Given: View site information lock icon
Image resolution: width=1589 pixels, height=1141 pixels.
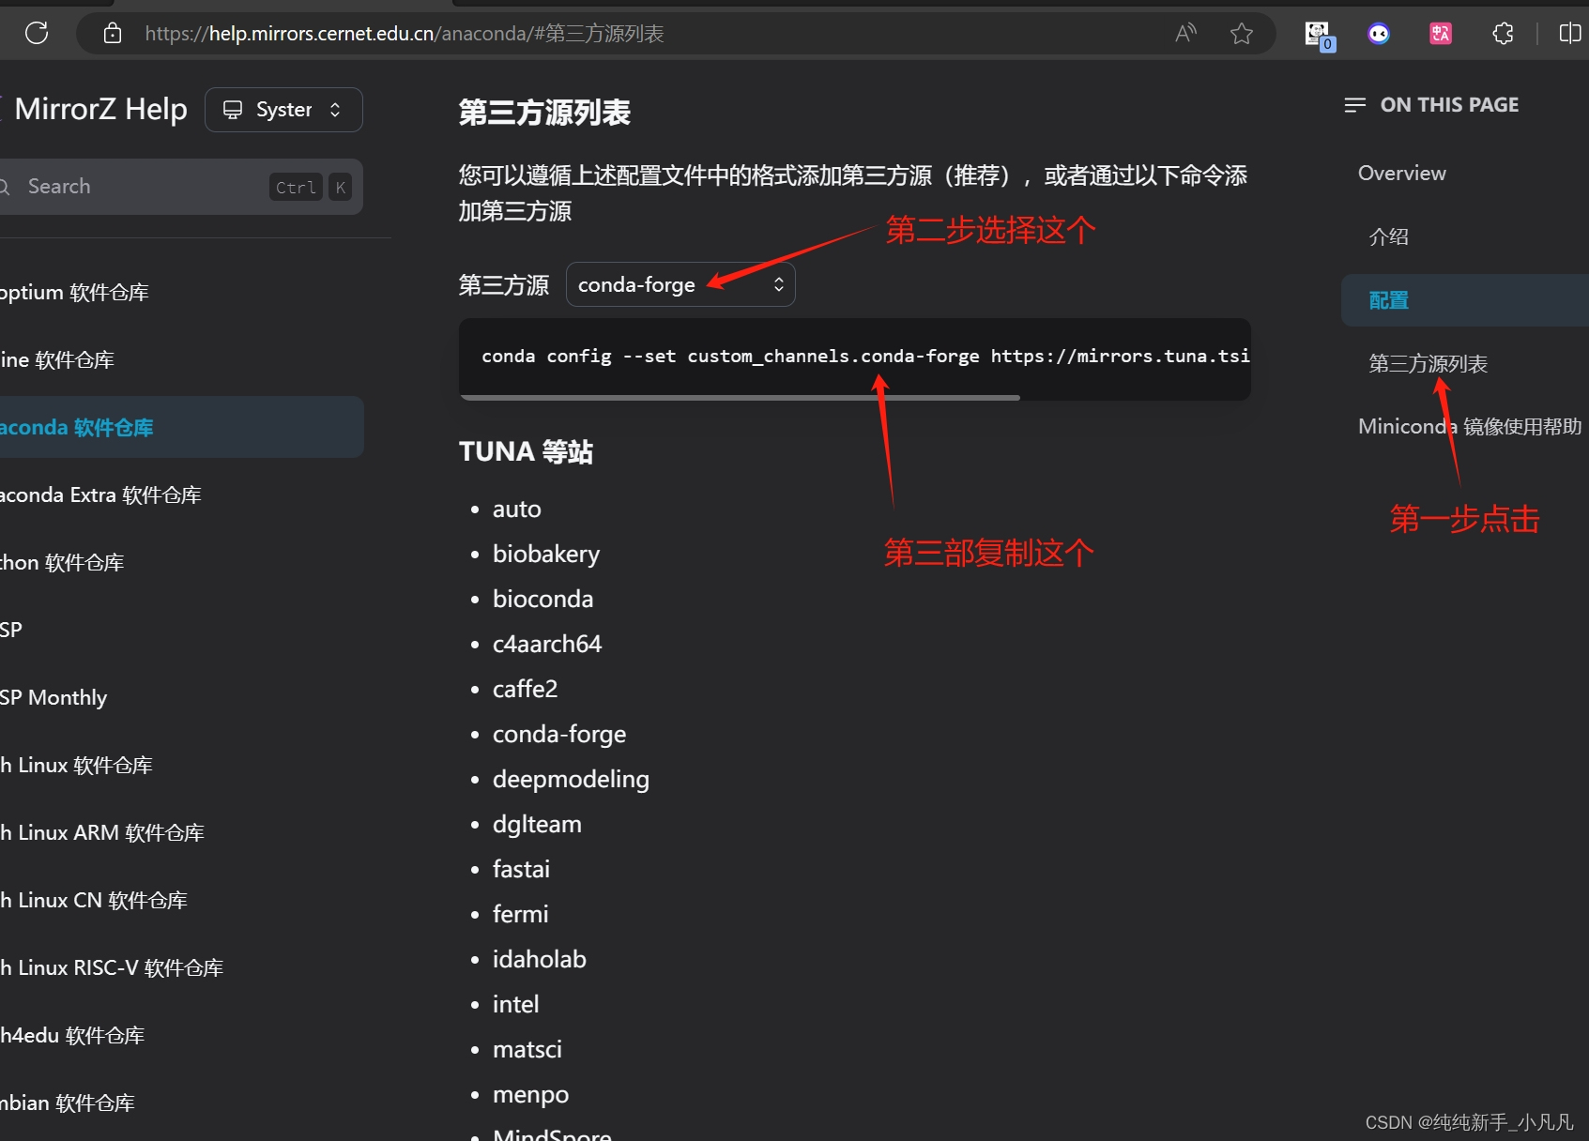Looking at the screenshot, I should pos(113,34).
